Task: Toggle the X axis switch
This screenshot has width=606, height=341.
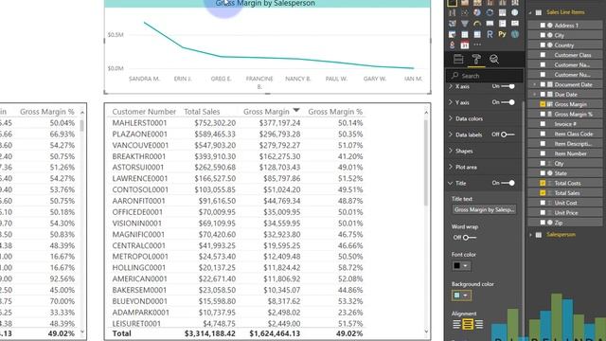Action: 508,86
